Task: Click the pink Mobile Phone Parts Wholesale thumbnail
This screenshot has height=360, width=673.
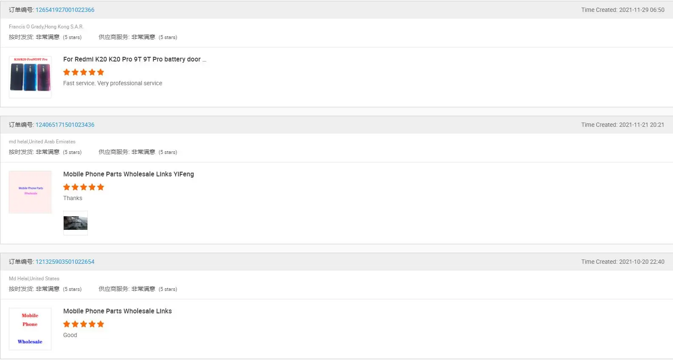Action: click(x=30, y=192)
